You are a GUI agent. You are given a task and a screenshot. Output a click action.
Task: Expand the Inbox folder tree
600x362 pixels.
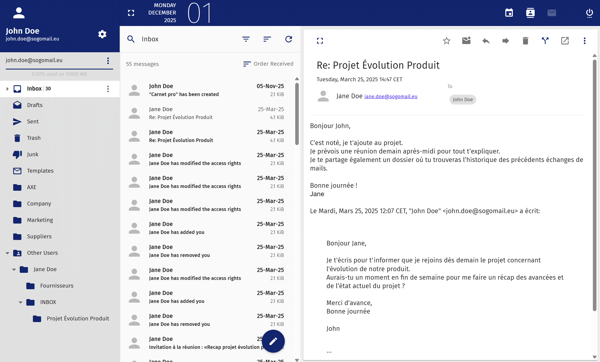tap(7, 89)
